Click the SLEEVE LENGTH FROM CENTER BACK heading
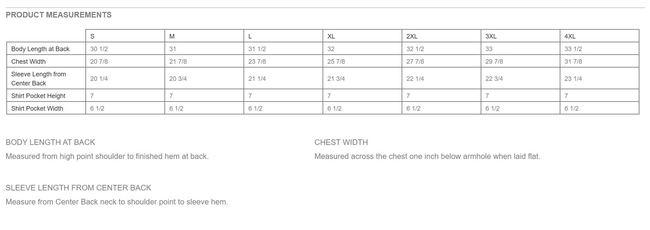The image size is (650, 230). [78, 188]
